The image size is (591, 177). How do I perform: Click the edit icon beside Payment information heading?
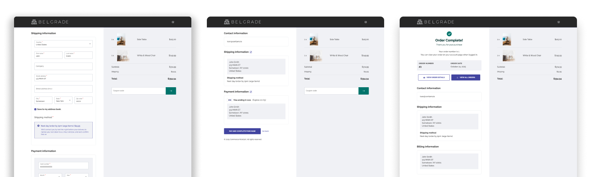click(x=251, y=92)
